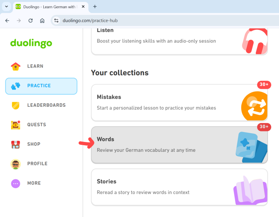The height and width of the screenshot is (217, 279).
Task: Go to the browser home page icon
Action: pos(42,21)
